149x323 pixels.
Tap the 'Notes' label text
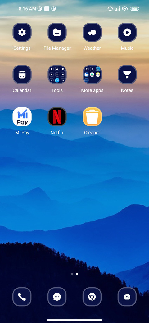click(x=127, y=90)
